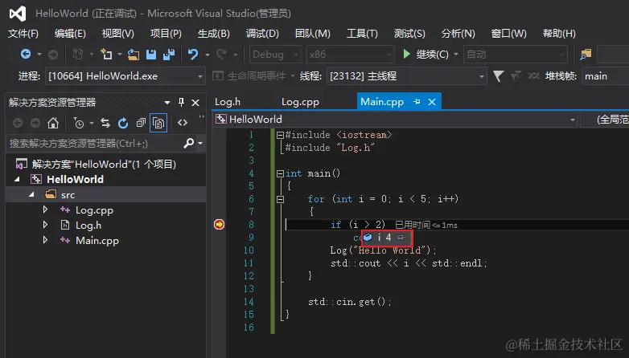Click the open file folder icon
Screen dimensions: 629x358
coord(134,54)
